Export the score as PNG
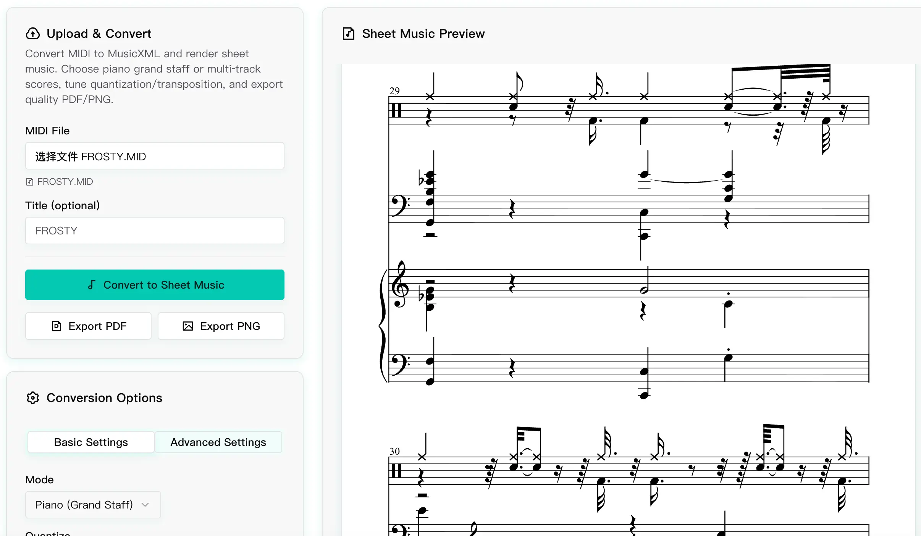 click(221, 326)
